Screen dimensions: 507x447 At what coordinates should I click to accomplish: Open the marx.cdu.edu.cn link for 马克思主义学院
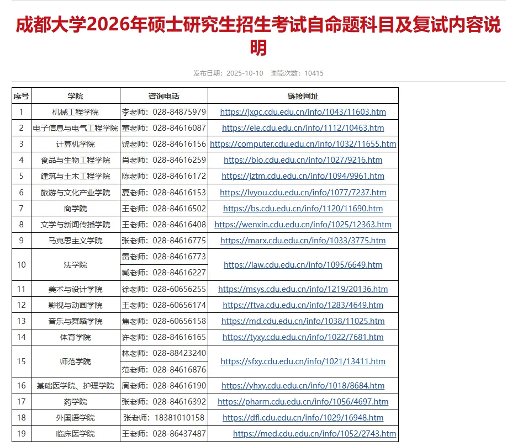(x=303, y=241)
